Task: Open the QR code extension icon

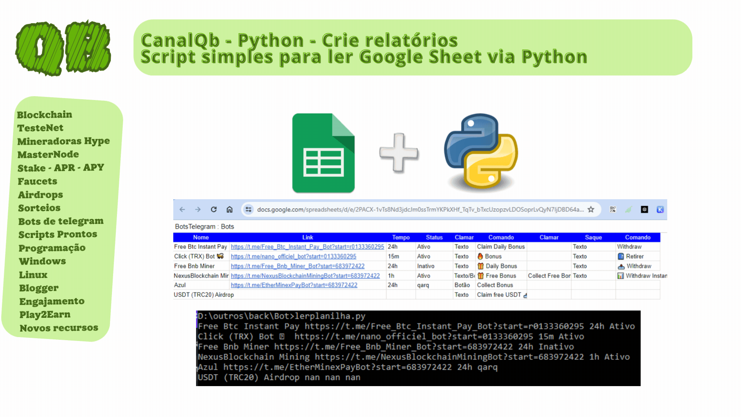Action: 613,210
